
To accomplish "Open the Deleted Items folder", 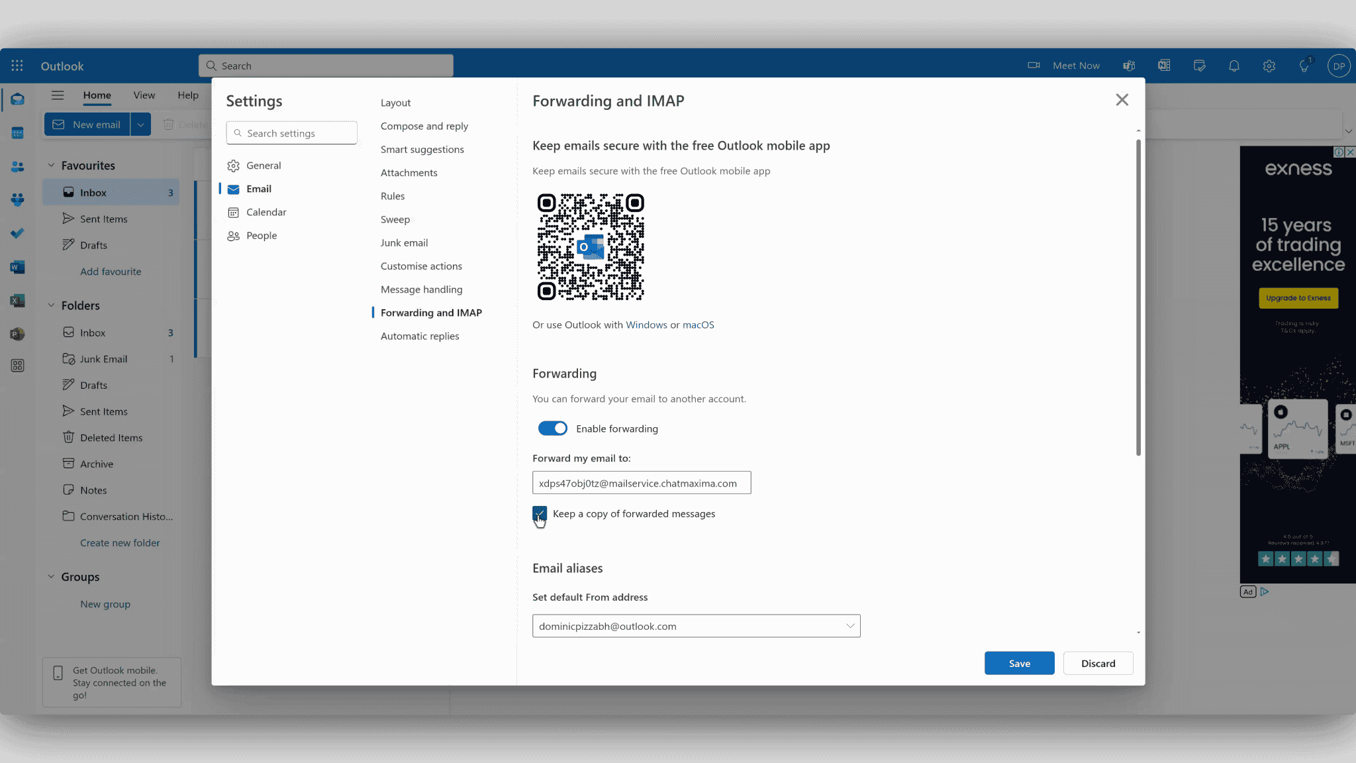I will pyautogui.click(x=111, y=438).
